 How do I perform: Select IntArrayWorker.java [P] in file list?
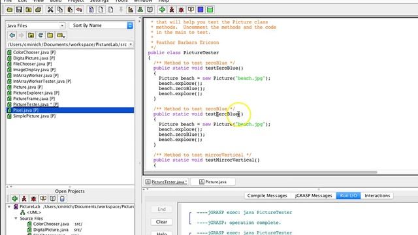click(x=70, y=76)
